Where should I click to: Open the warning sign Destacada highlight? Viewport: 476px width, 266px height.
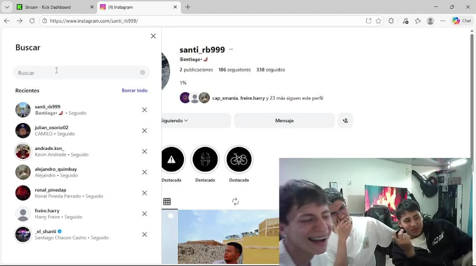[171, 160]
